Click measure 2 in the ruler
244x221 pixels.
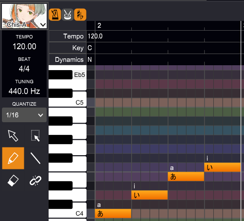(x=99, y=25)
